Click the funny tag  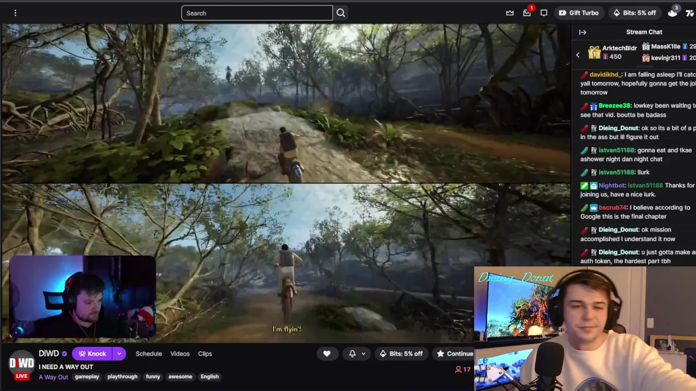click(x=153, y=376)
